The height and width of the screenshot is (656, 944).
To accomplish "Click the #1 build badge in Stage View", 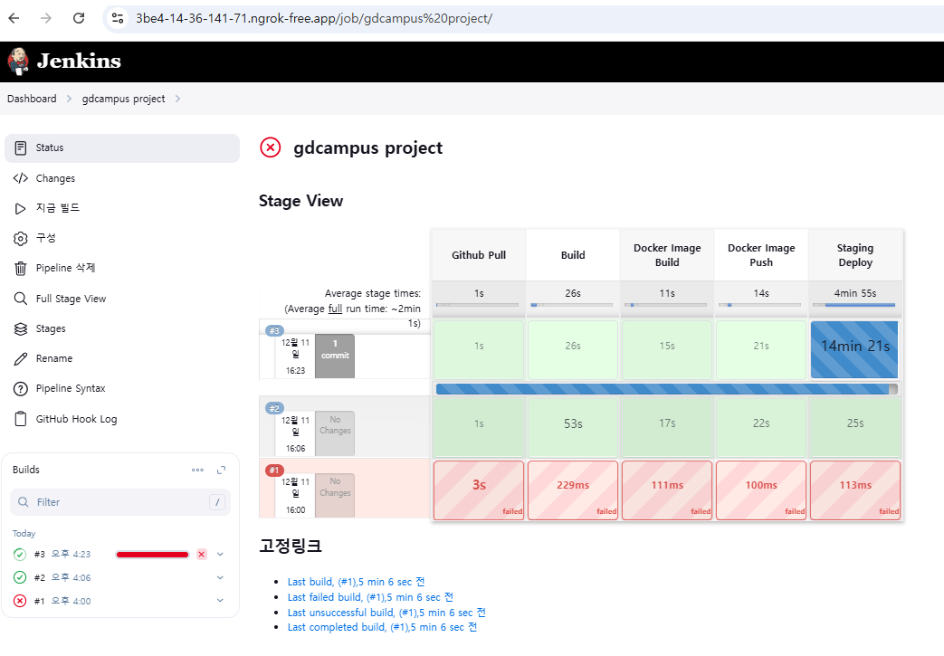I will click(274, 470).
